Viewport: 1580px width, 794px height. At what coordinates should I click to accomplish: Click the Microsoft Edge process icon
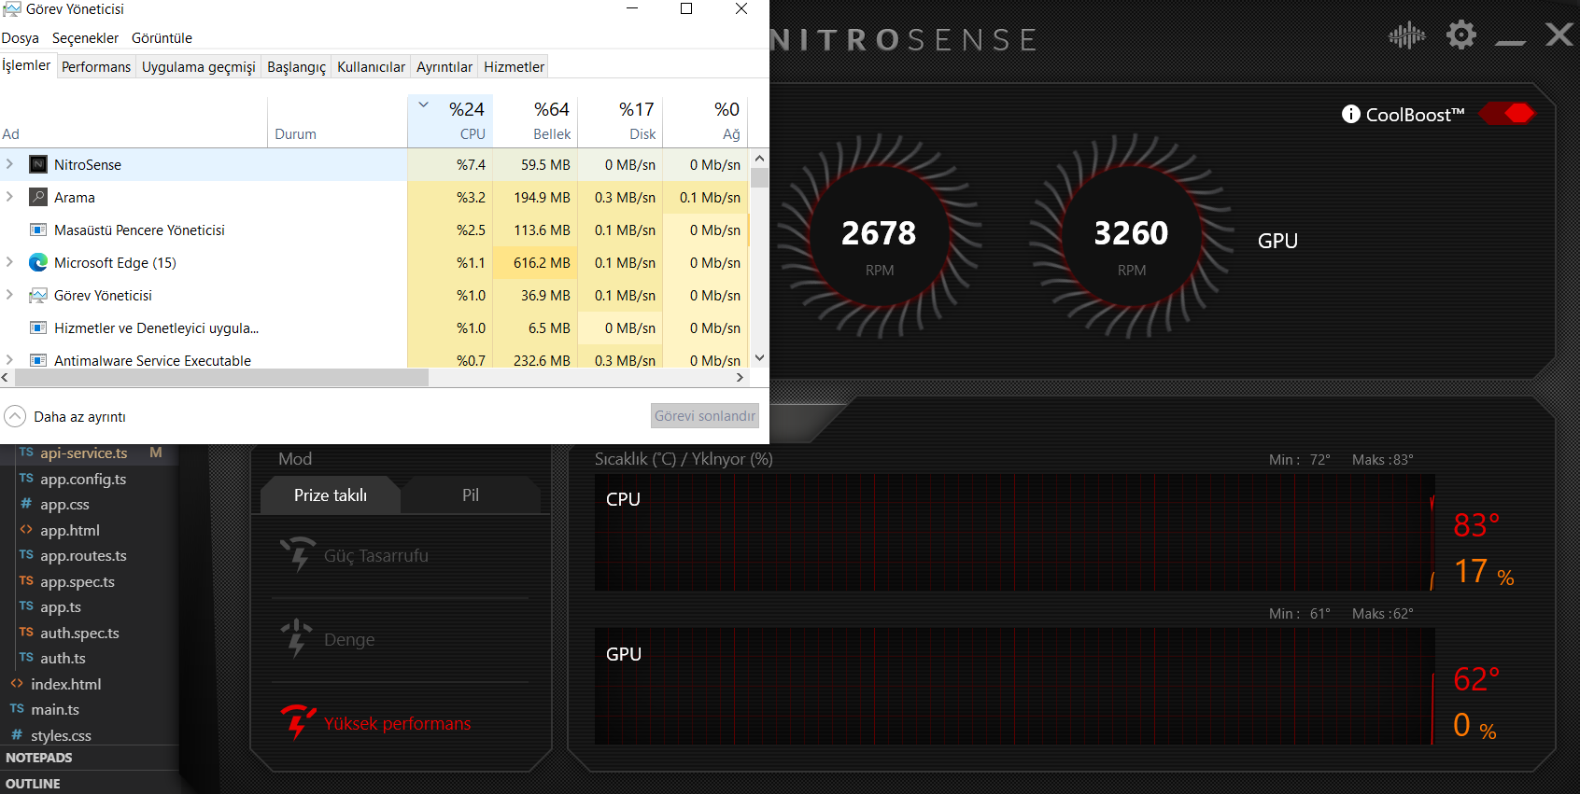click(38, 262)
